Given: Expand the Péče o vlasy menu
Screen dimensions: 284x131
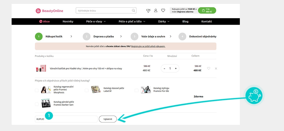Looking at the screenshot, I should 96,21.
